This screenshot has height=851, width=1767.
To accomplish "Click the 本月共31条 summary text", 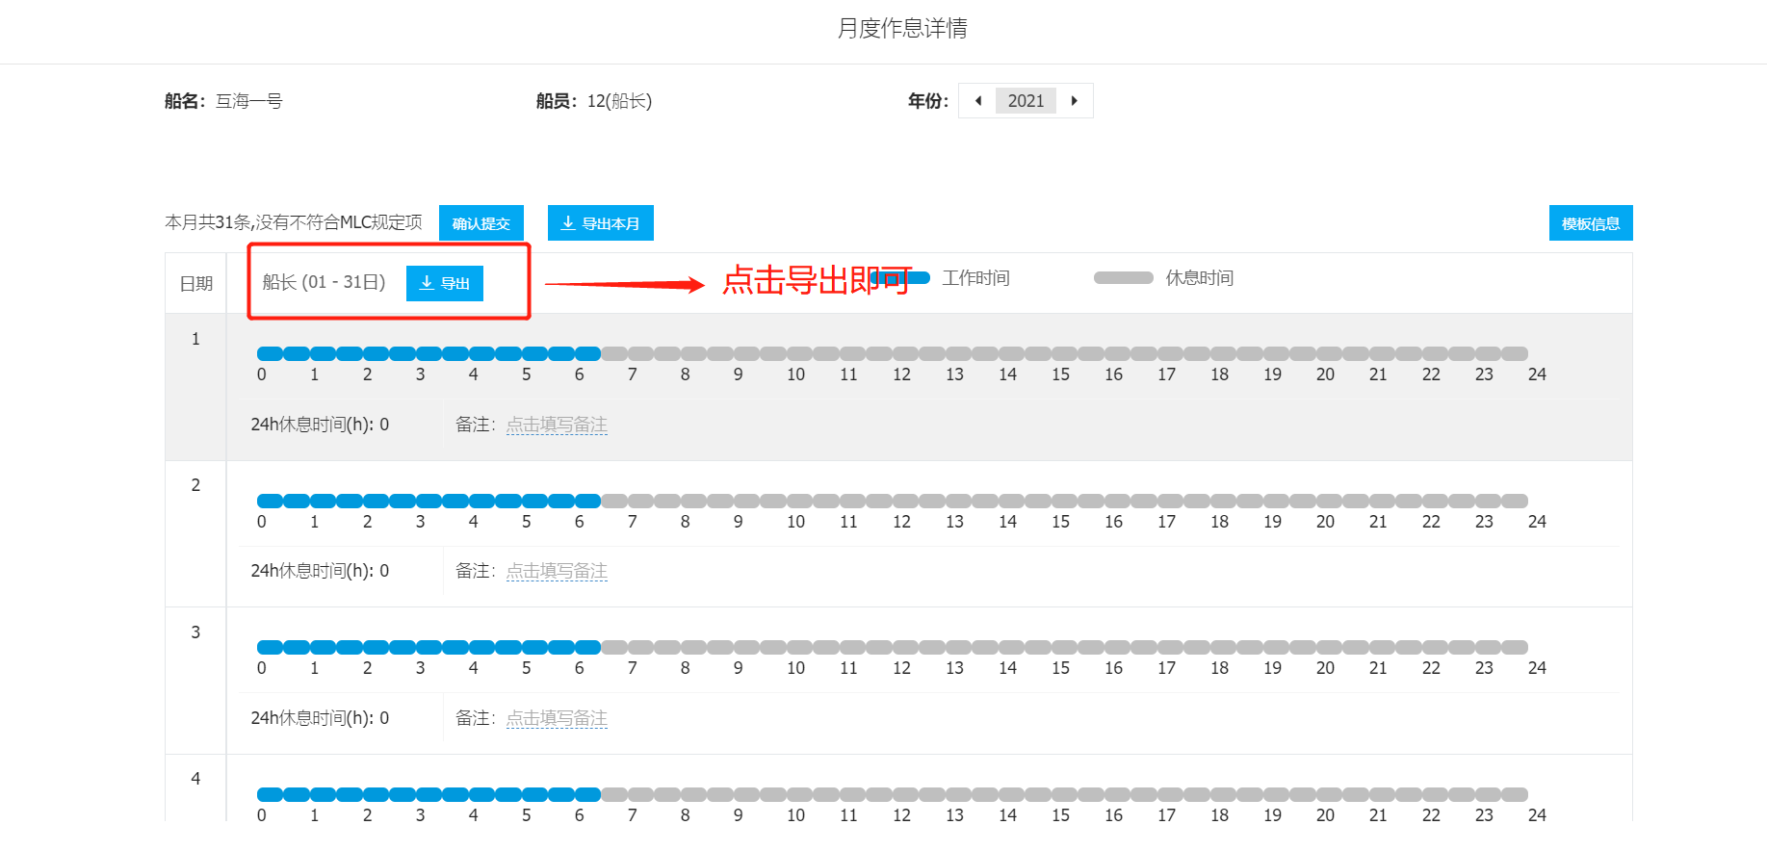I will (x=294, y=222).
